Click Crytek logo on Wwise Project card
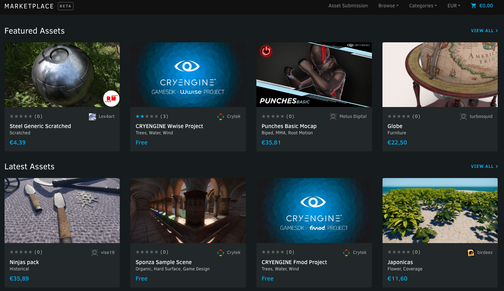This screenshot has height=291, width=504. tap(221, 116)
